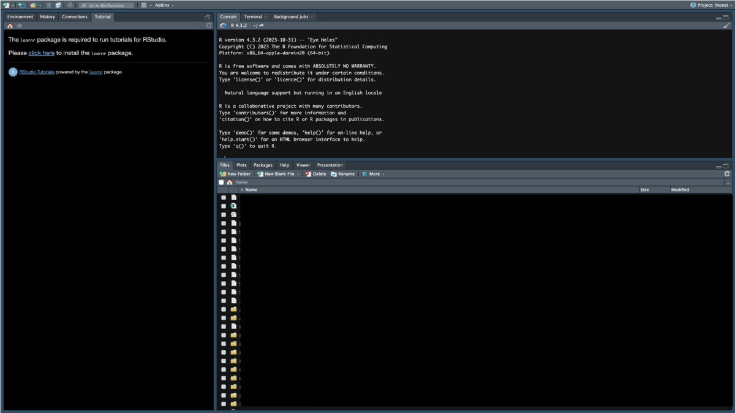Select the Files tab
The height and width of the screenshot is (413, 735).
click(x=225, y=165)
